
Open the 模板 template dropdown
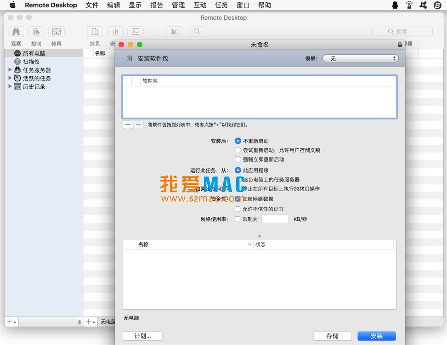coord(361,58)
